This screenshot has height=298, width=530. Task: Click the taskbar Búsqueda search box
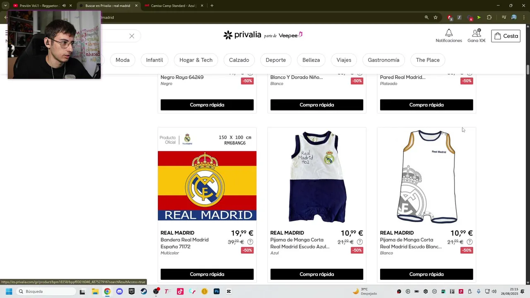point(45,291)
